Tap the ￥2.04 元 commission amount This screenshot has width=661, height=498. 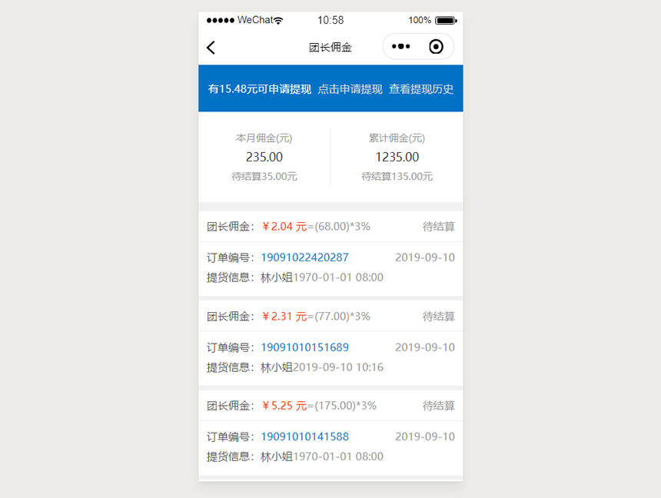click(x=284, y=227)
